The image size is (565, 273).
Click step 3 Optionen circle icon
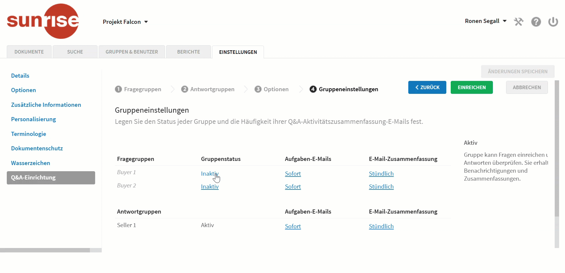(x=258, y=89)
